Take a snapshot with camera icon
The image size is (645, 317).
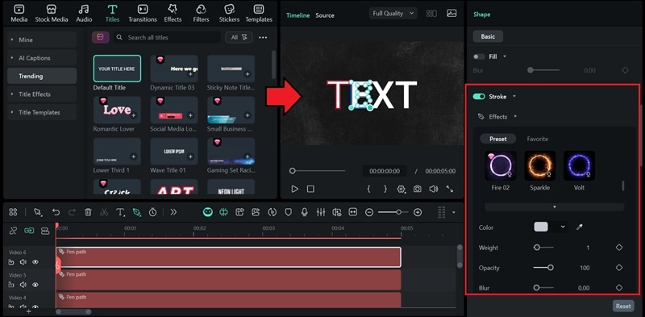pyautogui.click(x=417, y=189)
